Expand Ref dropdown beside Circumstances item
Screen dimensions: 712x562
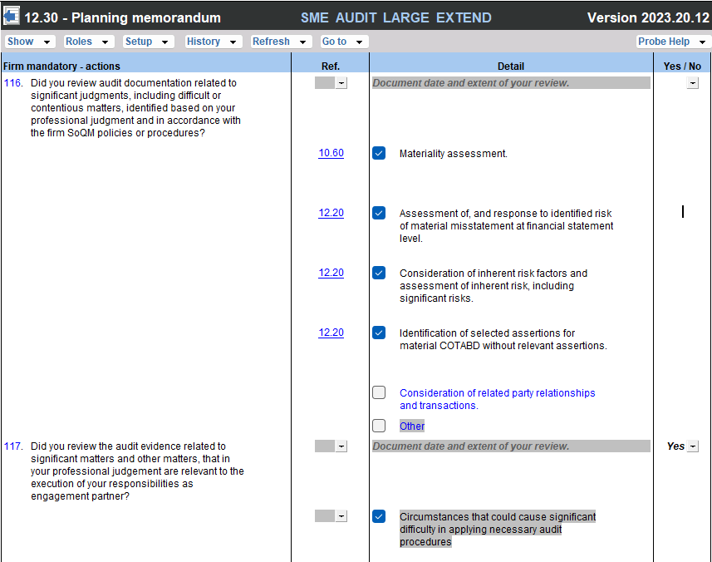341,516
